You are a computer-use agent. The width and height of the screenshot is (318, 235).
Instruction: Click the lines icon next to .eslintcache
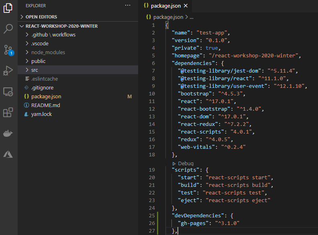coord(27,79)
